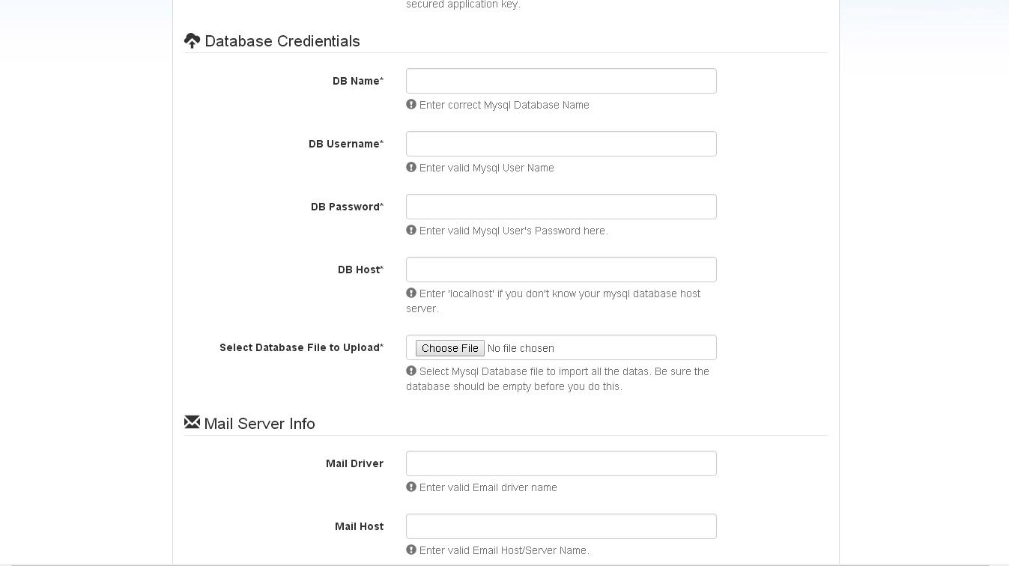Click info icon beside 'Enter valid Email driver name'
1009x566 pixels.
pos(411,487)
